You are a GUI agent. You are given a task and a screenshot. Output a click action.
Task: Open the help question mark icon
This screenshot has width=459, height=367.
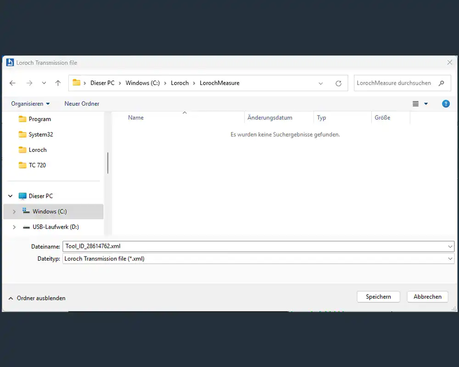point(446,104)
